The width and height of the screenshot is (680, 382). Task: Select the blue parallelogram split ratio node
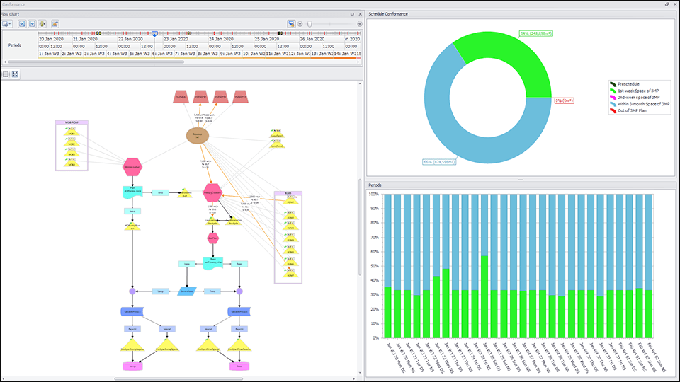pos(187,291)
